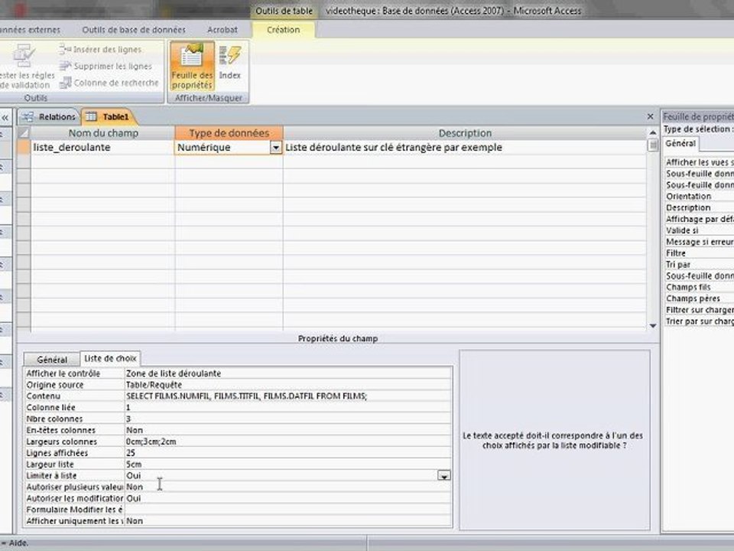Viewport: 734px width, 551px height.
Task: Click Afficher uniquement les valeurs value Non
Action: pyautogui.click(x=288, y=520)
